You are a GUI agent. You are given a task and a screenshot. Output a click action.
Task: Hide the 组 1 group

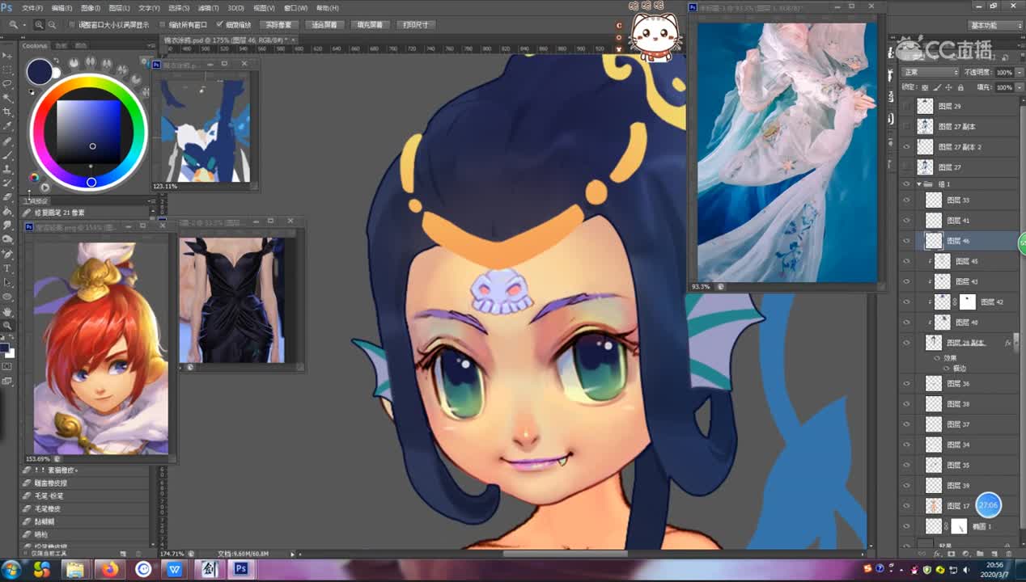906,184
